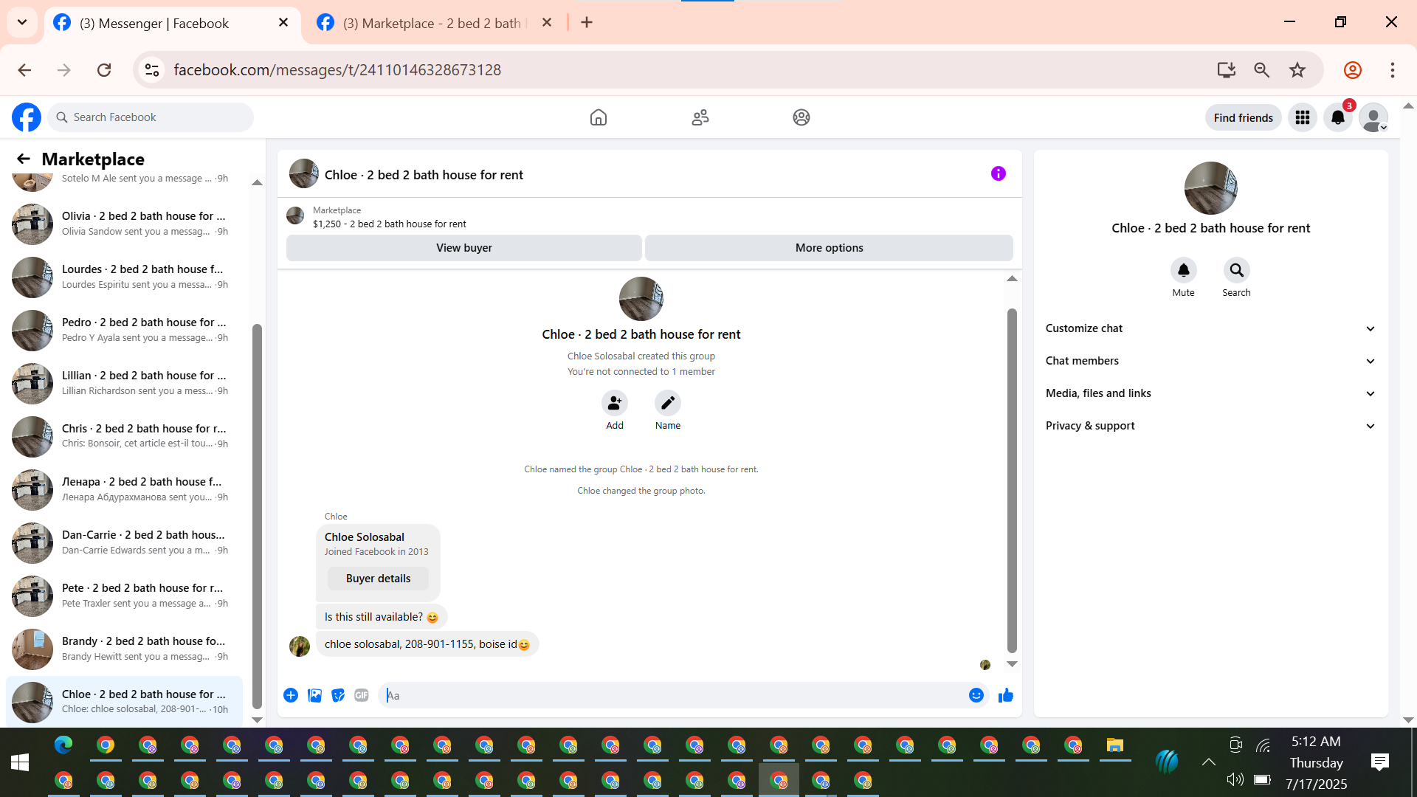
Task: Open Facebook notifications bell
Action: coord(1337,117)
